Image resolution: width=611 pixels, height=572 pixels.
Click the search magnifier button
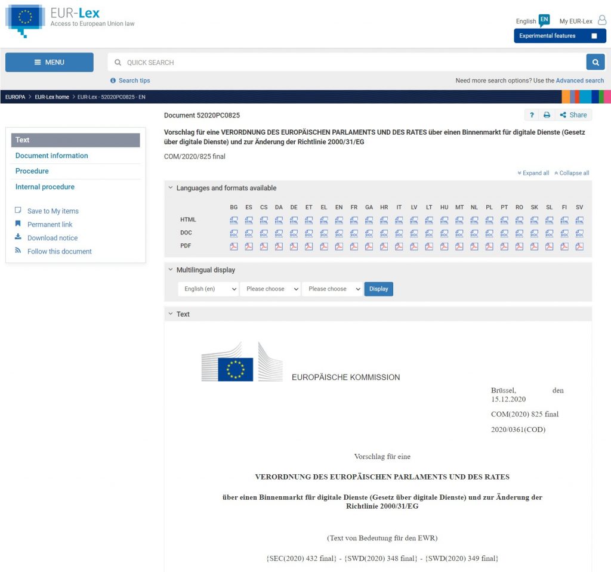pos(595,62)
